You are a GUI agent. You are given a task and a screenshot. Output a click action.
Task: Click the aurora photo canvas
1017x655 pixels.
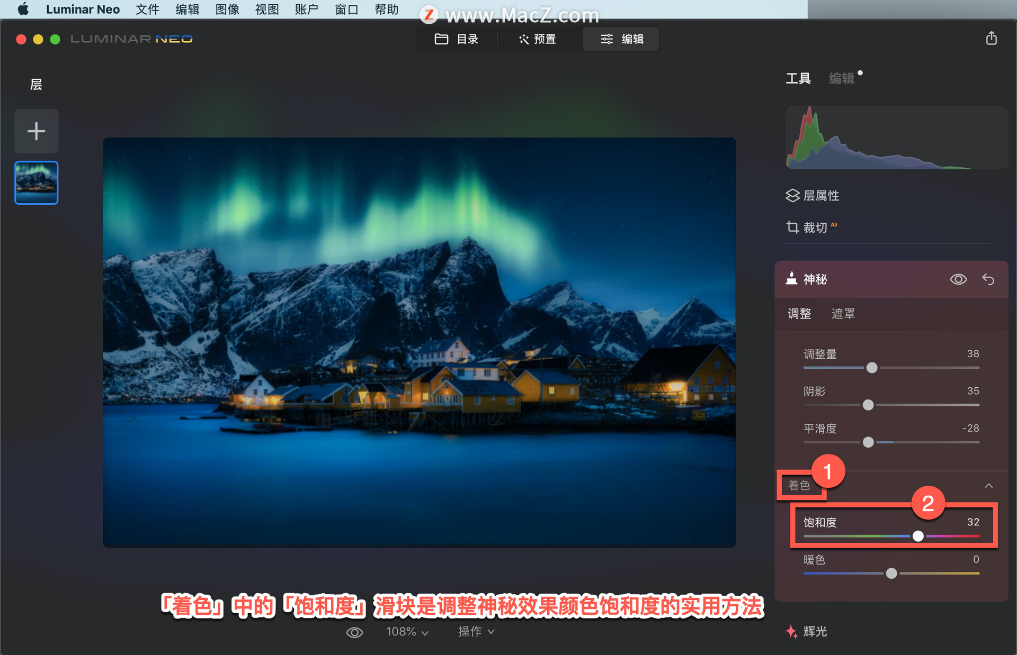[x=419, y=342]
